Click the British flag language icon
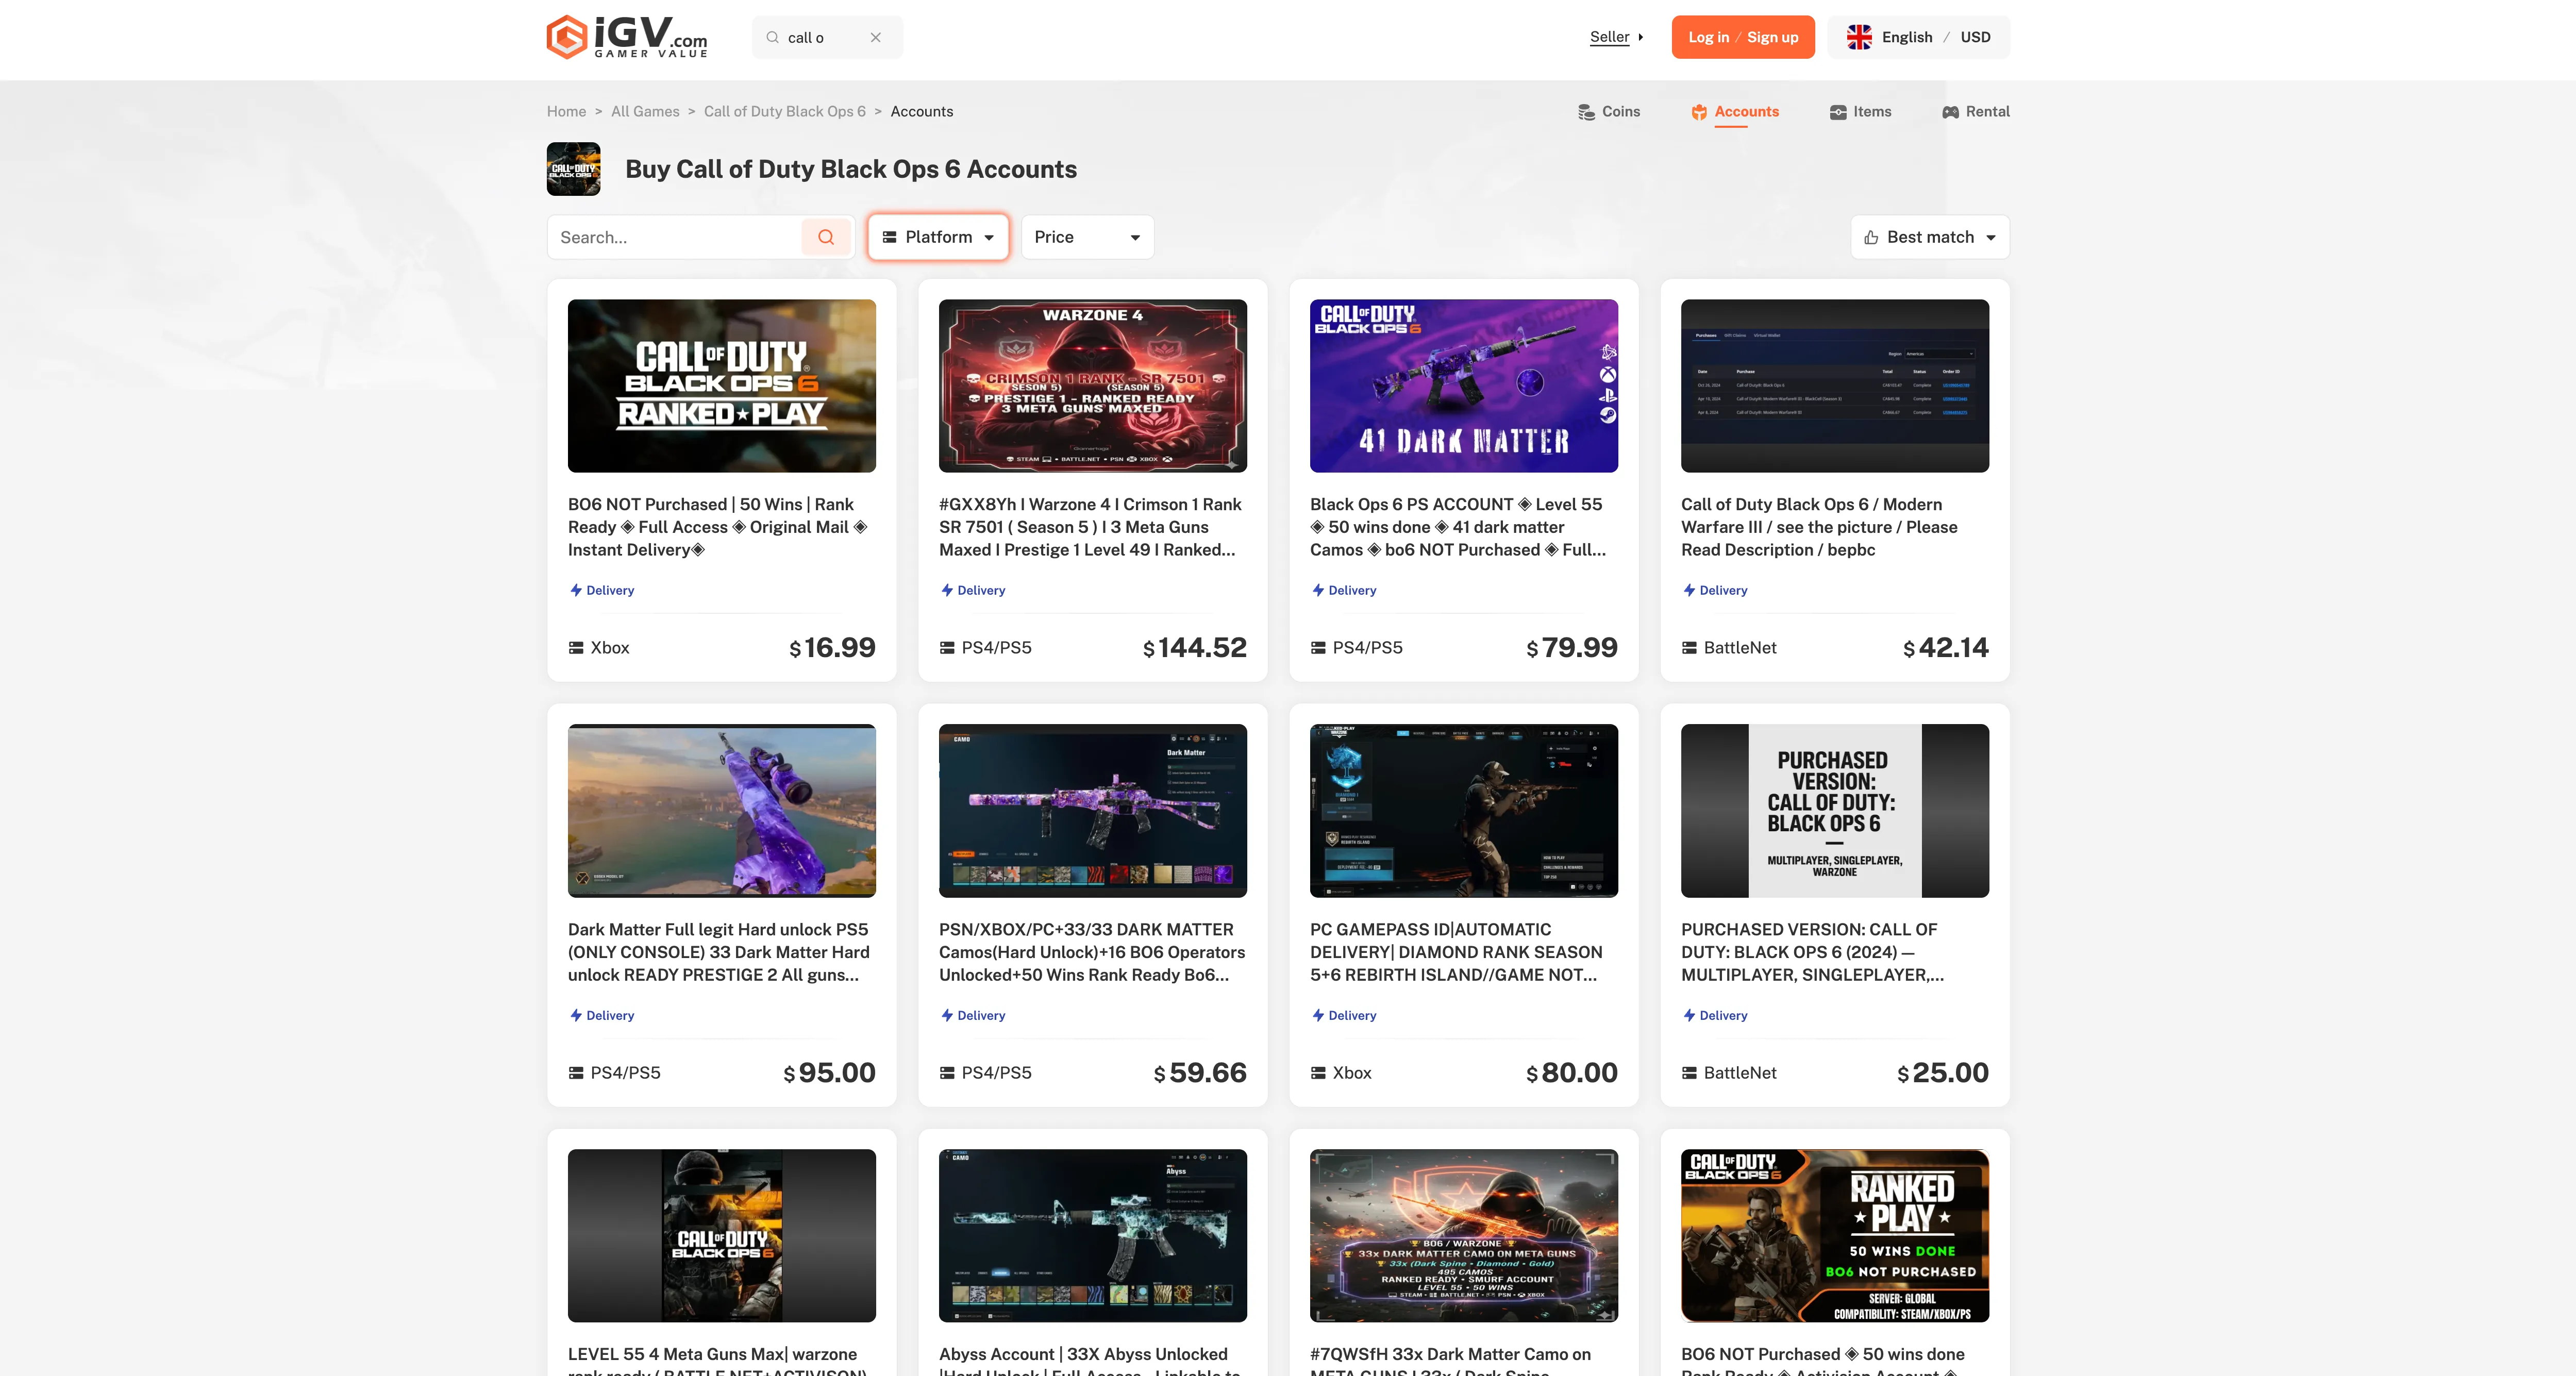 (1859, 37)
